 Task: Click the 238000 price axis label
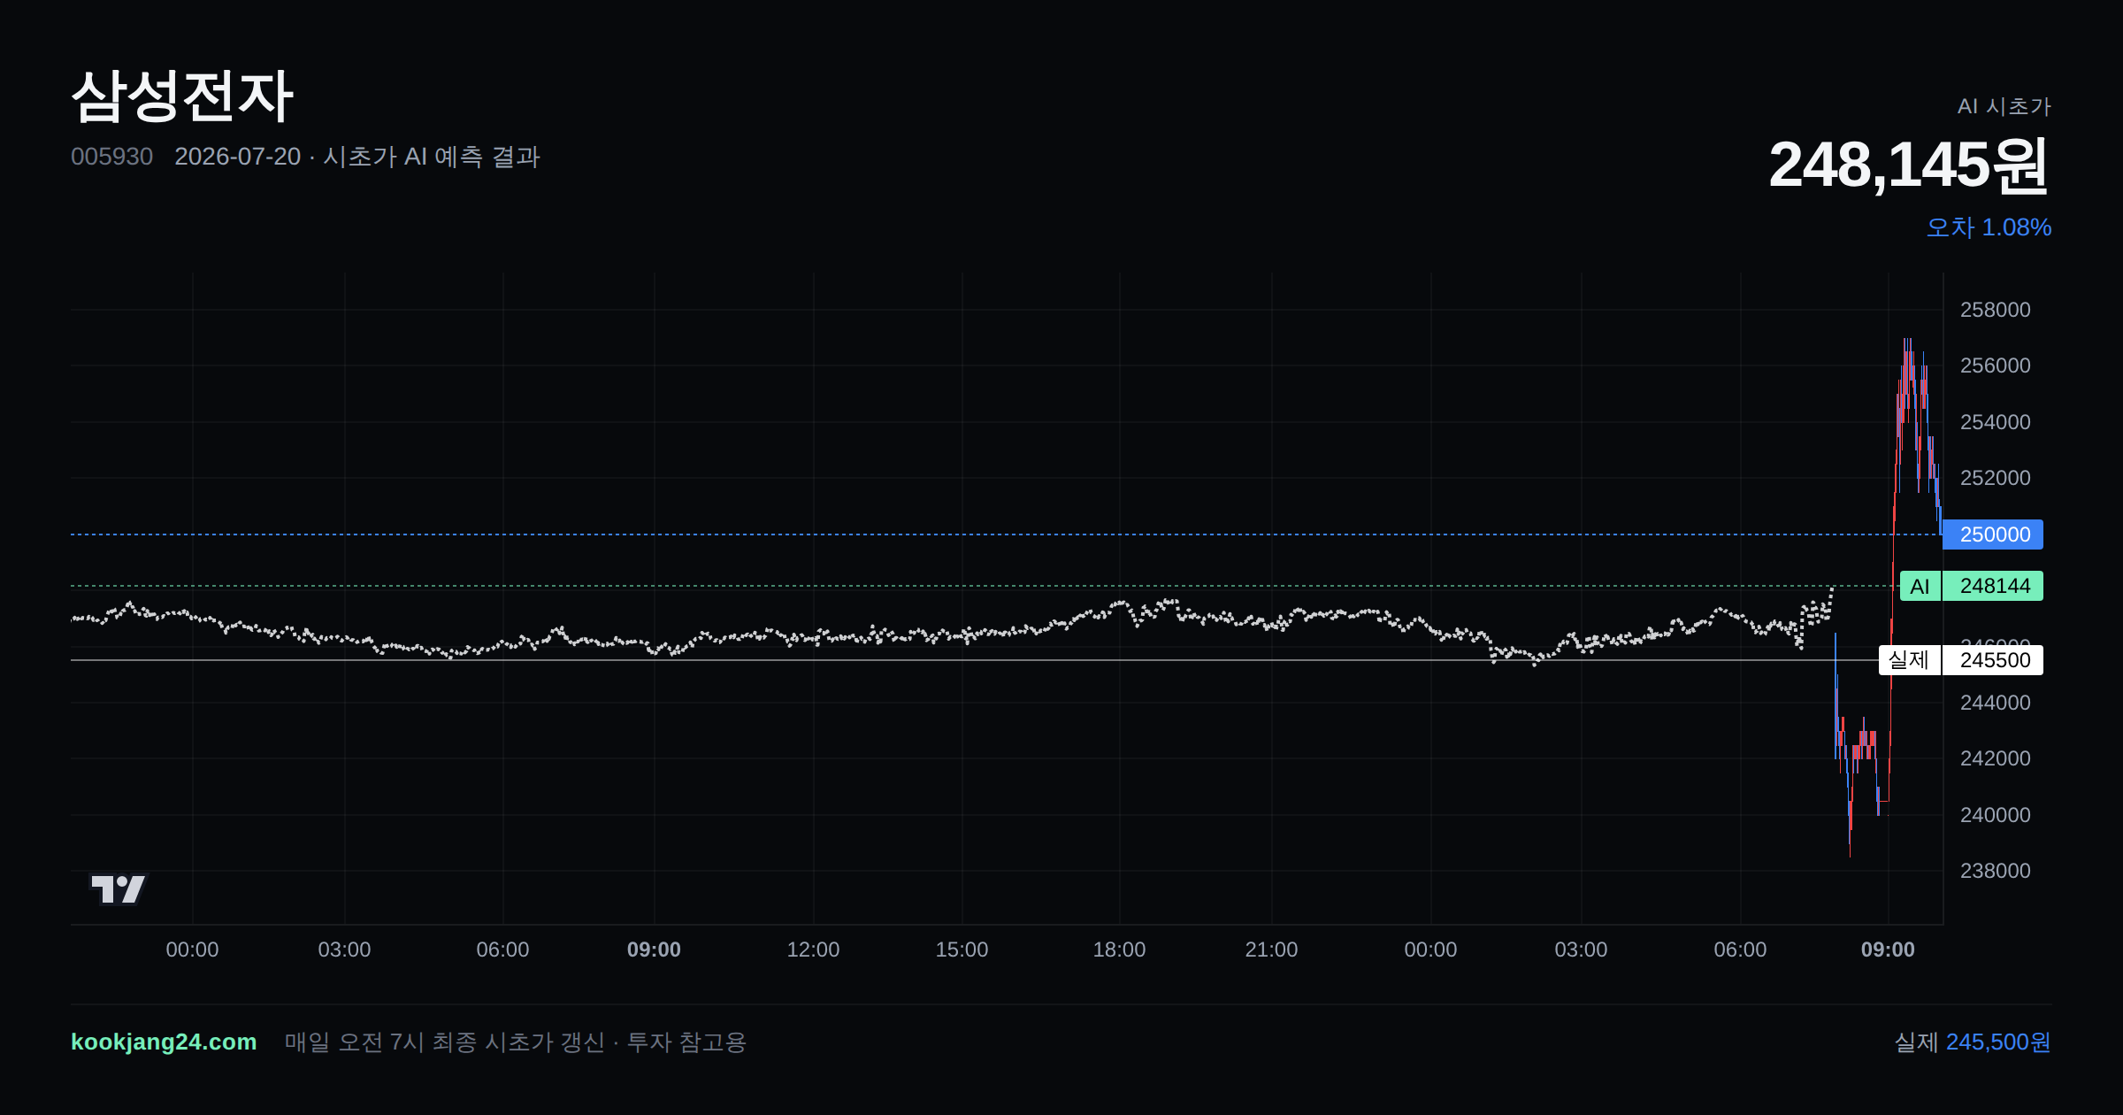tap(1995, 871)
